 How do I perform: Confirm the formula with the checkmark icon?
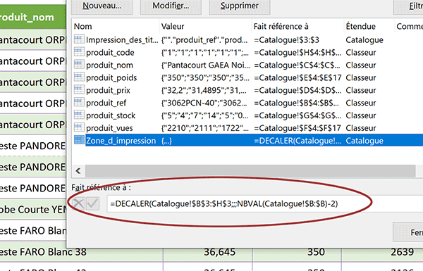point(92,203)
